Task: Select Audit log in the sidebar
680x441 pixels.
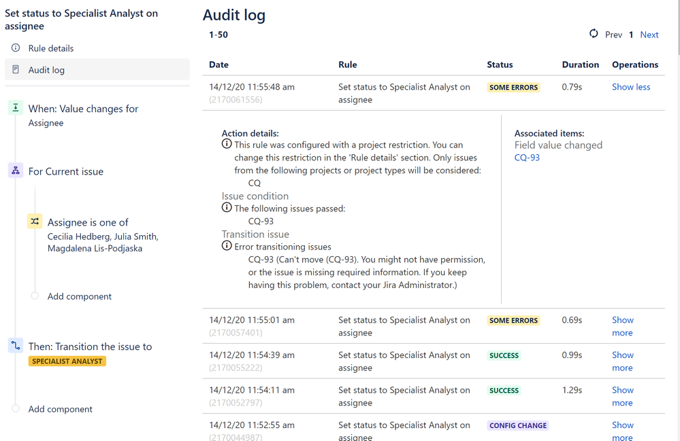Action: point(97,69)
